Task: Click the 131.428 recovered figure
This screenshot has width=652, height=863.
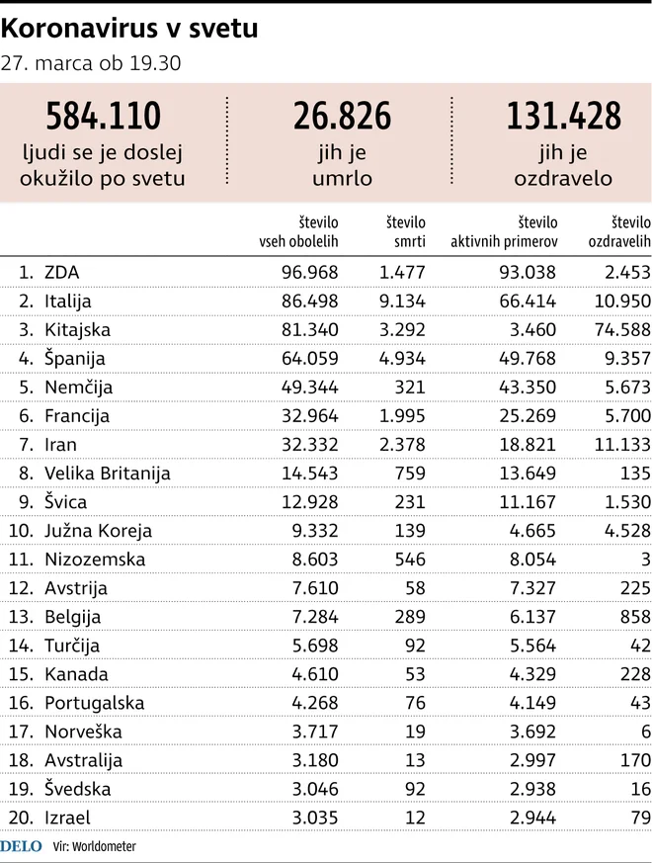Action: tap(563, 116)
